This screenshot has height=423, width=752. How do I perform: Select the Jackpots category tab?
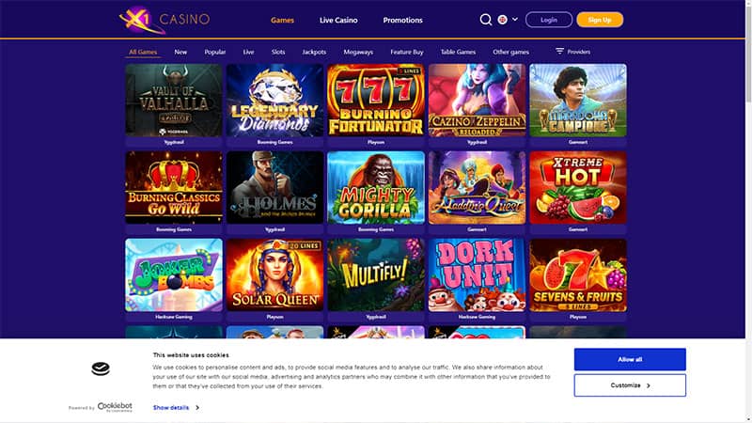pyautogui.click(x=314, y=52)
